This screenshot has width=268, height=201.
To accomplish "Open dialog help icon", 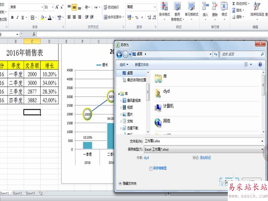I will click(x=260, y=64).
